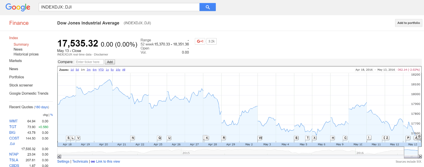
Task: Click the Add button next to Compare
Action: [x=110, y=62]
